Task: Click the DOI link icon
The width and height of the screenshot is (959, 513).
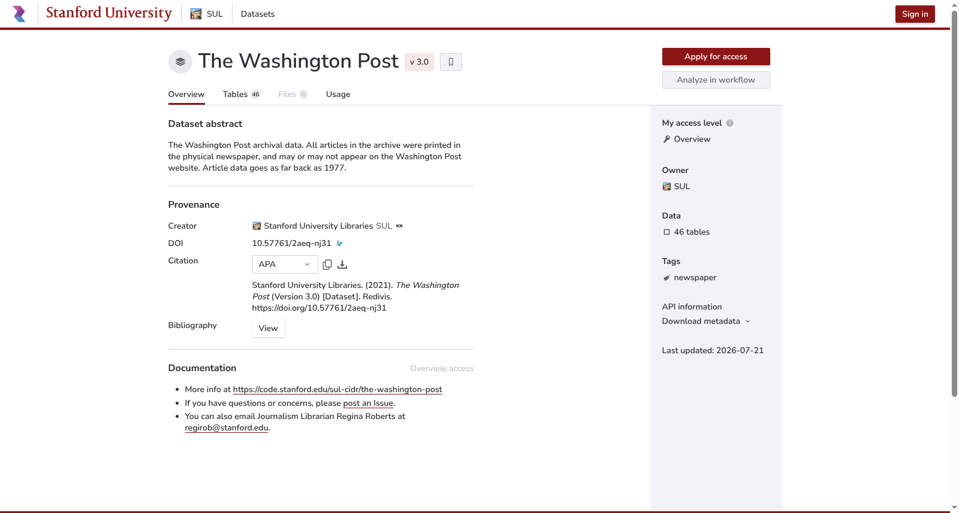Action: coord(340,243)
